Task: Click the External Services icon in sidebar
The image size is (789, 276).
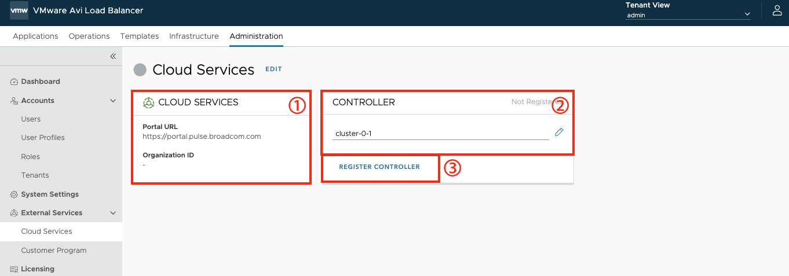Action: click(14, 213)
